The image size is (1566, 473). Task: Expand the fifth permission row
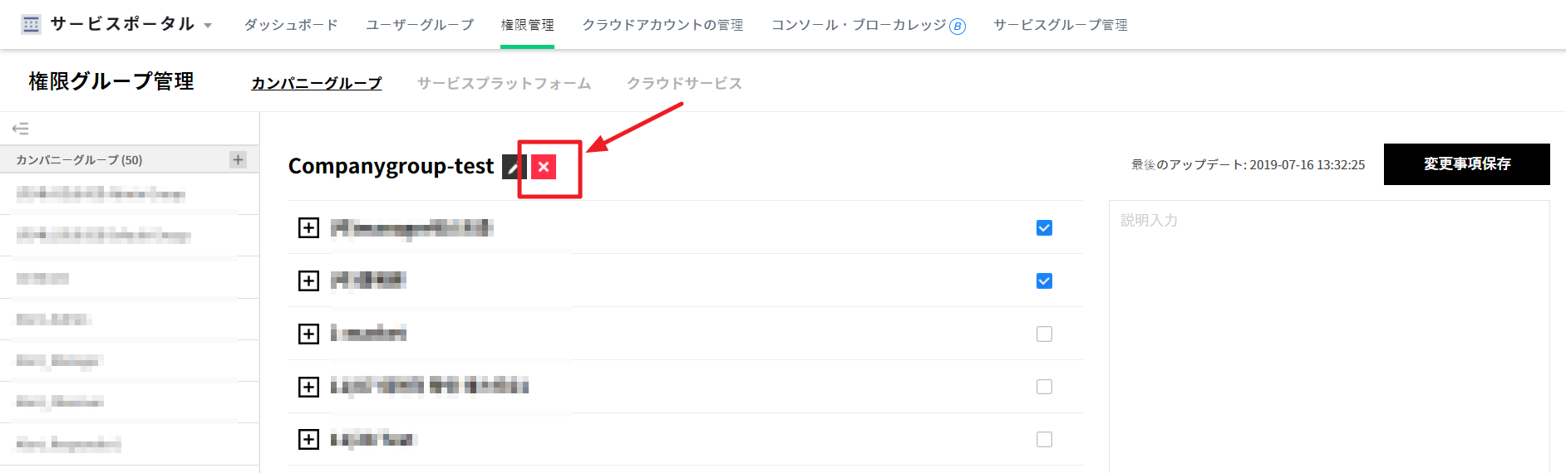tap(308, 439)
